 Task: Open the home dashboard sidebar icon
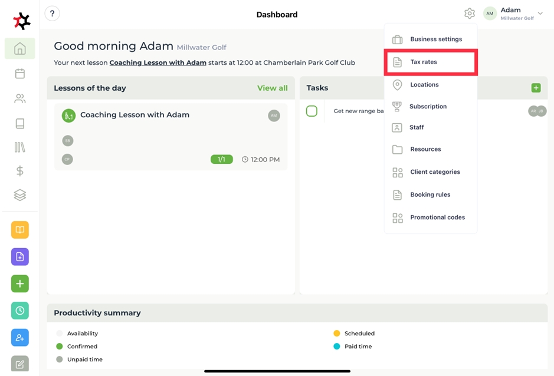(20, 49)
